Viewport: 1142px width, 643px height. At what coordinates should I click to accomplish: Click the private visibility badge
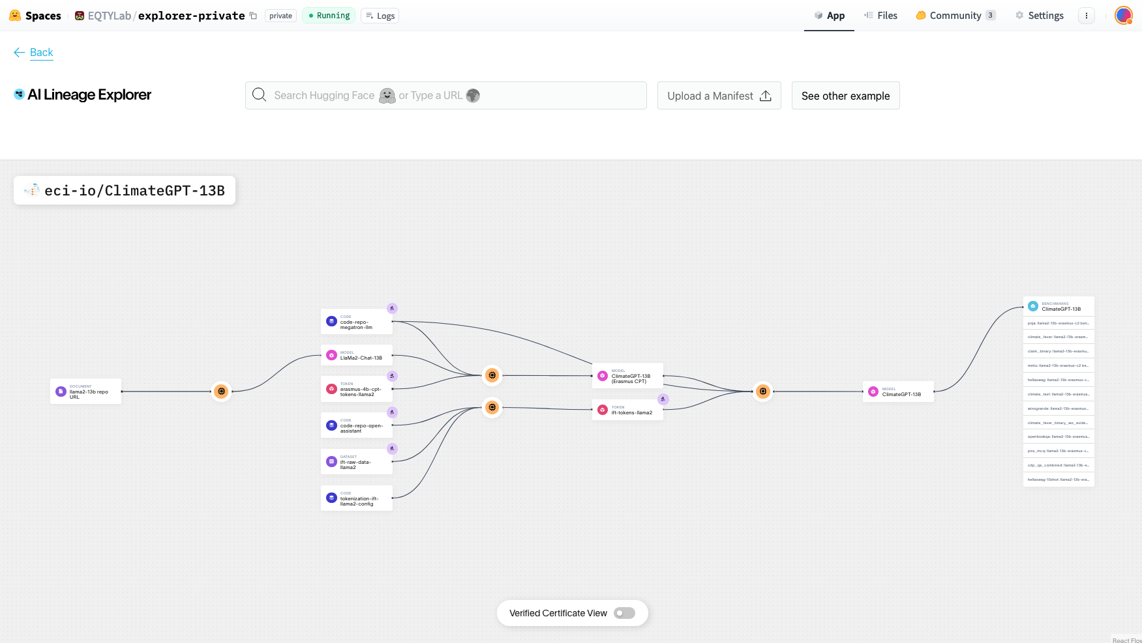point(281,16)
